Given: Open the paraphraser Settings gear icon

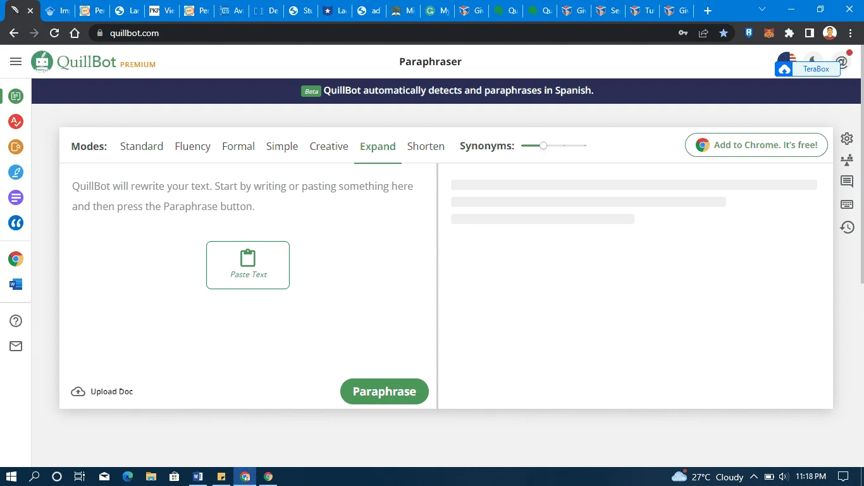Looking at the screenshot, I should coord(847,139).
